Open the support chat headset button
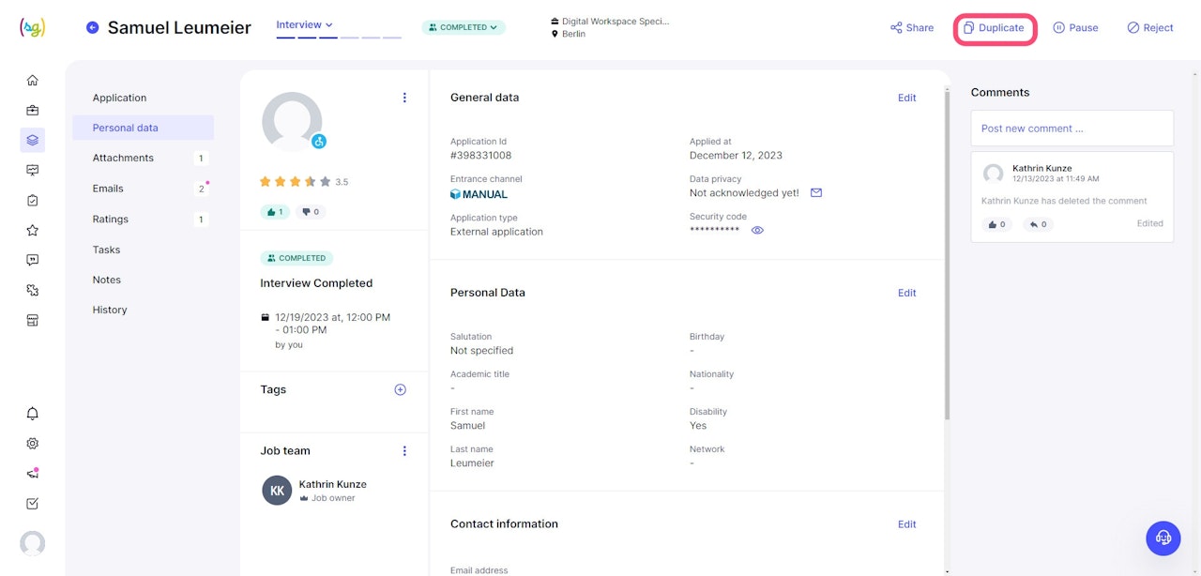Screen dimensions: 1201x576 pyautogui.click(x=1163, y=538)
